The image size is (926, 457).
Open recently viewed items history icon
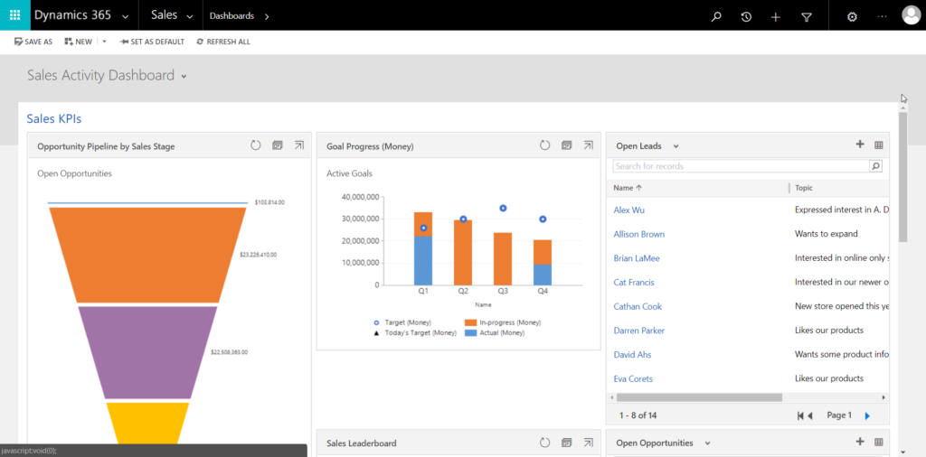pyautogui.click(x=746, y=16)
